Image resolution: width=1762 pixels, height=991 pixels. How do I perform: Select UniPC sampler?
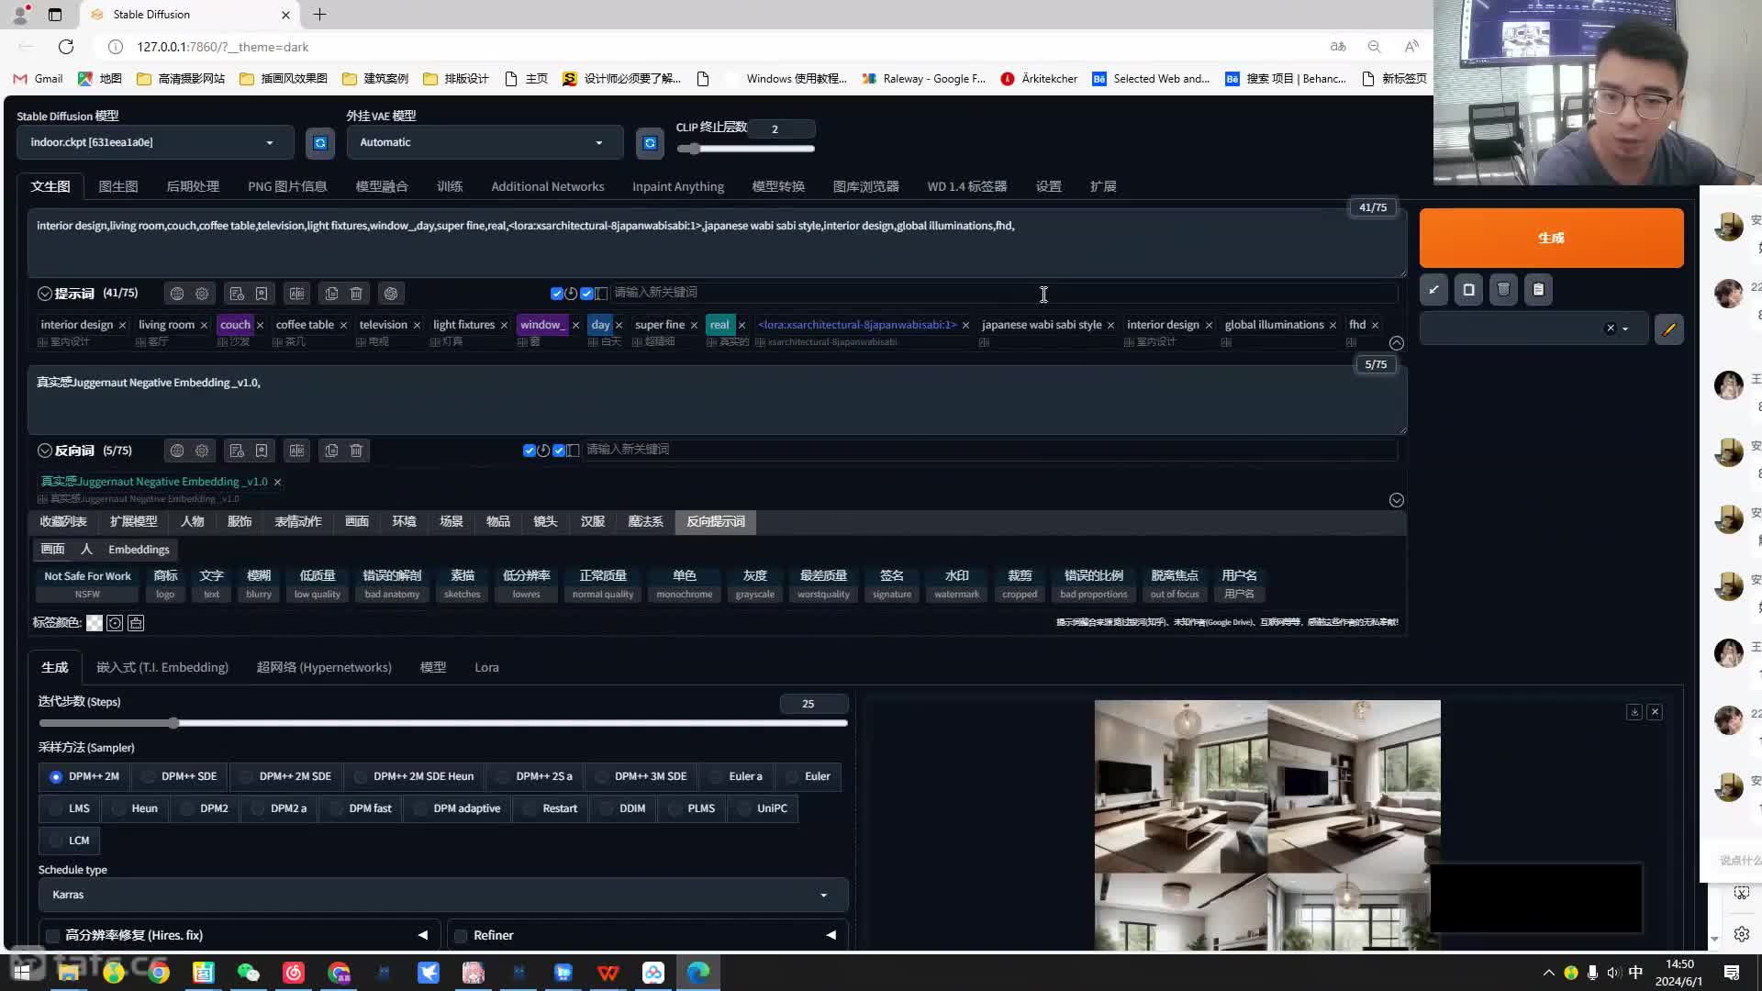763,808
